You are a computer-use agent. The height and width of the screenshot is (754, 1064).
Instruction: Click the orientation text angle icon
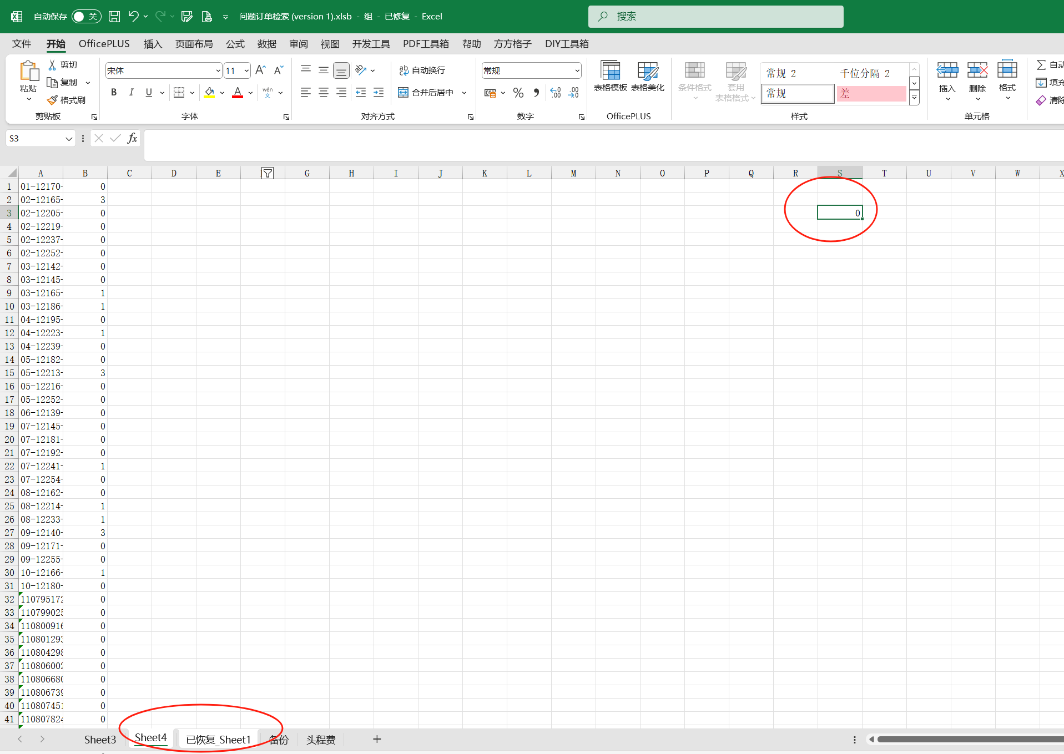click(361, 70)
